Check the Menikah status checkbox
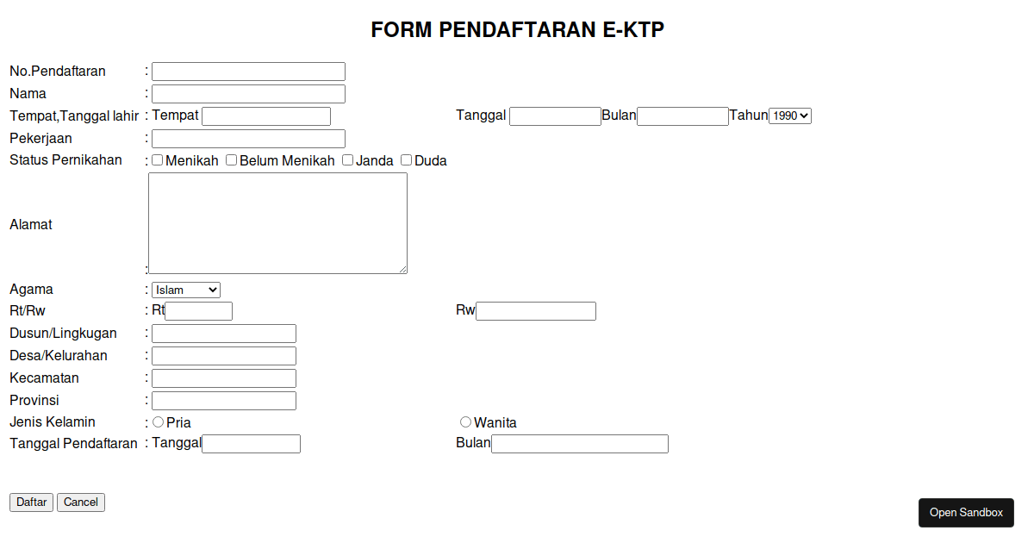The width and height of the screenshot is (1034, 543). [x=157, y=159]
